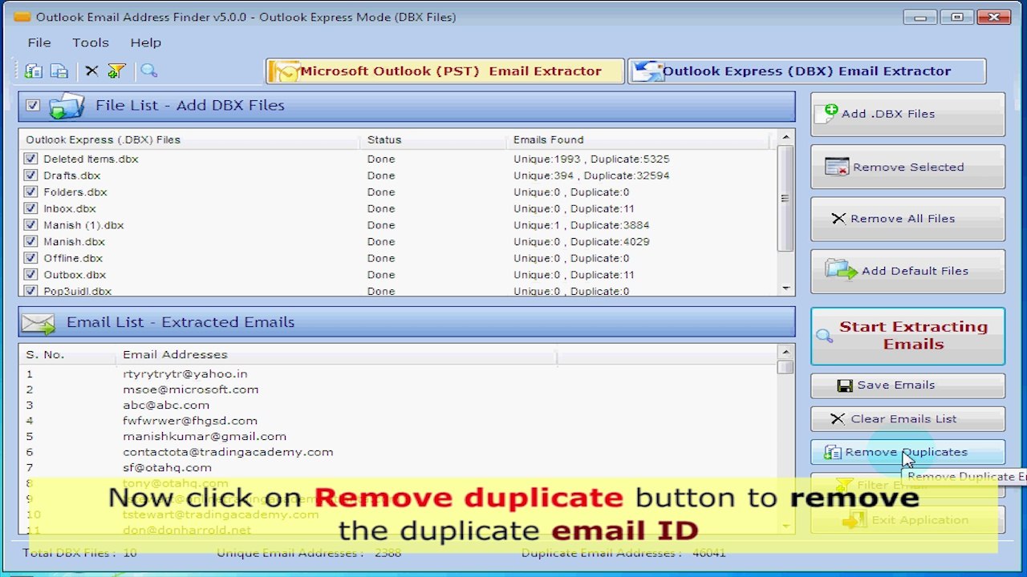Click the black X clear toolbar icon

coord(91,71)
